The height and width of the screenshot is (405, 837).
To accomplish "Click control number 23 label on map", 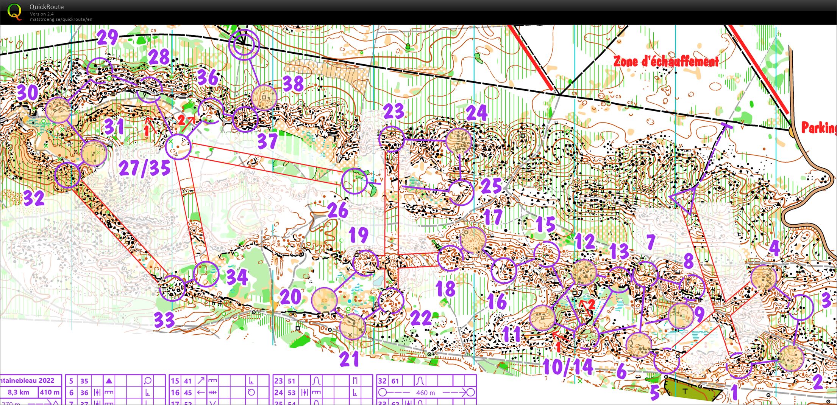I will (x=394, y=112).
